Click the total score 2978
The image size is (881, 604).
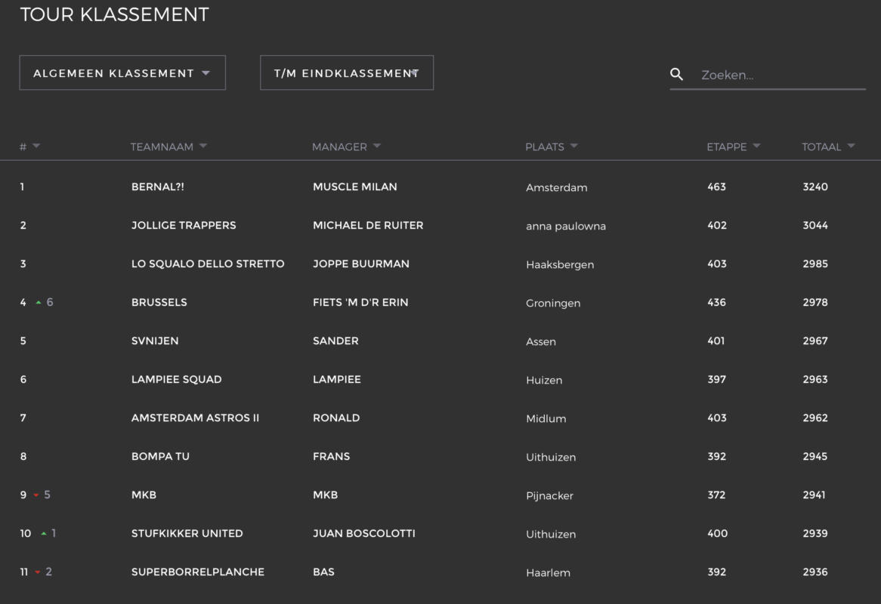pos(815,303)
